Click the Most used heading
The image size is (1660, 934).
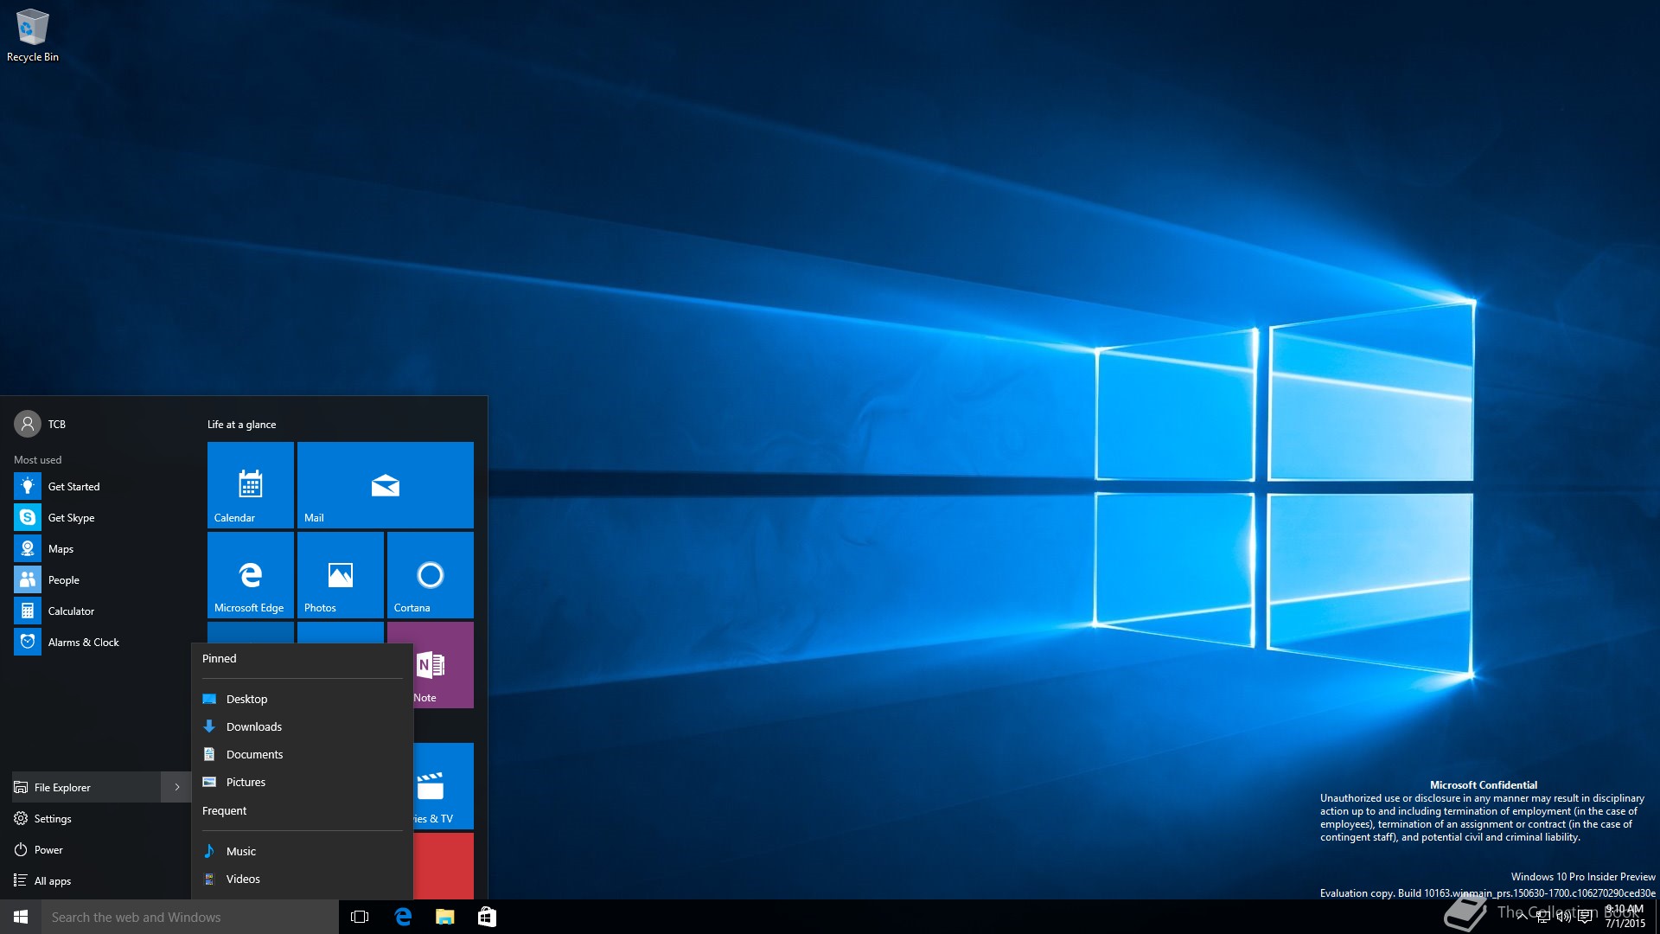[37, 459]
